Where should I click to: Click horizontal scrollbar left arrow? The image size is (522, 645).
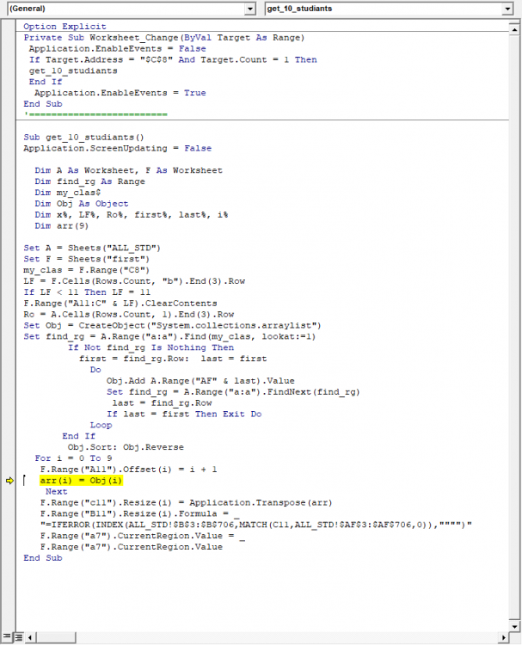[x=31, y=637]
